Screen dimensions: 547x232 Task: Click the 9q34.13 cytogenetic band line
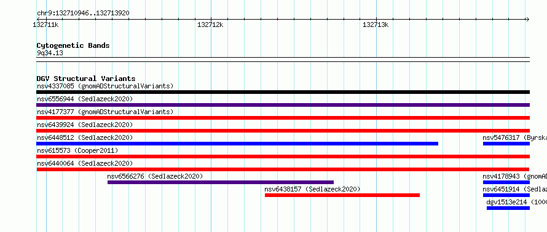tap(283, 60)
